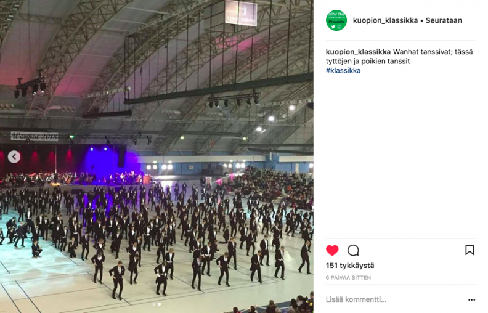Screen dimensions: 488x313
Task: Click the Wanhat 2018 banner in photo
Action: click(35, 136)
